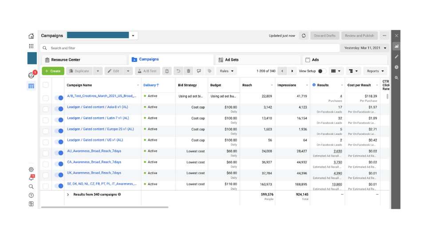Check the box for Leadgen Latin-7 campaign
This screenshot has width=426, height=239.
[46, 120]
